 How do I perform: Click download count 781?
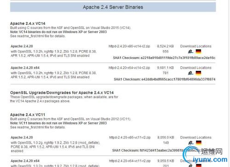click(x=166, y=73)
